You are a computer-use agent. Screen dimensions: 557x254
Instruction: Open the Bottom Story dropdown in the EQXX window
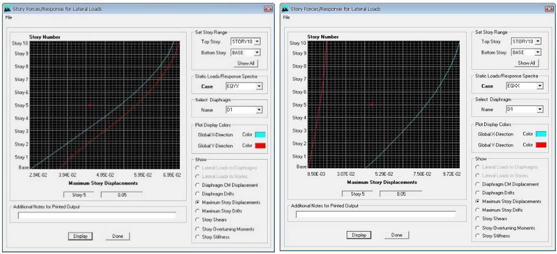point(538,53)
